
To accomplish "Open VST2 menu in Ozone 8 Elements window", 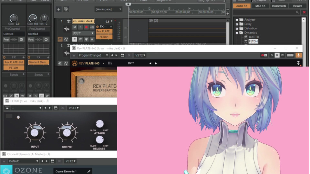I will tap(70, 161).
